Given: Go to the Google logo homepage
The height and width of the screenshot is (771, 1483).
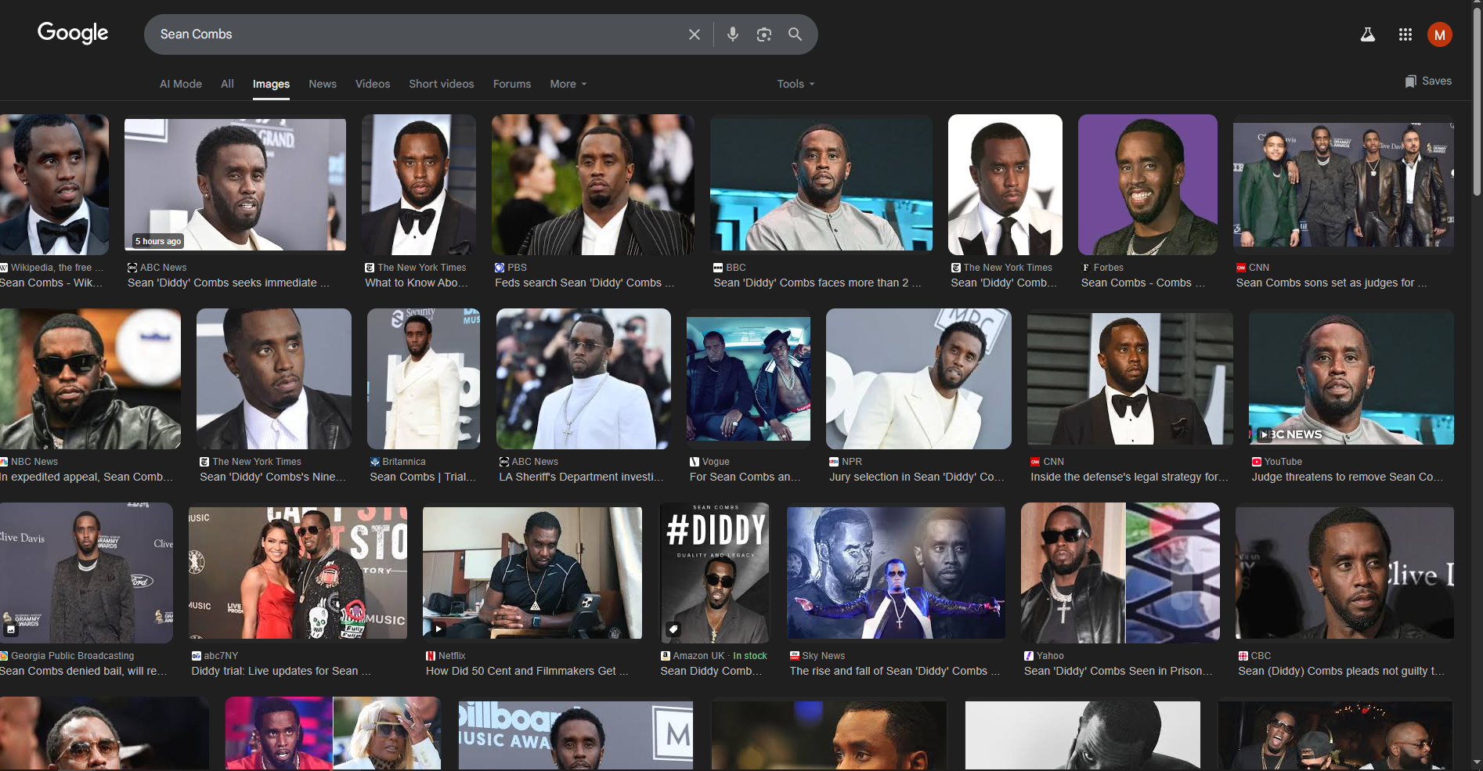Looking at the screenshot, I should [x=73, y=33].
